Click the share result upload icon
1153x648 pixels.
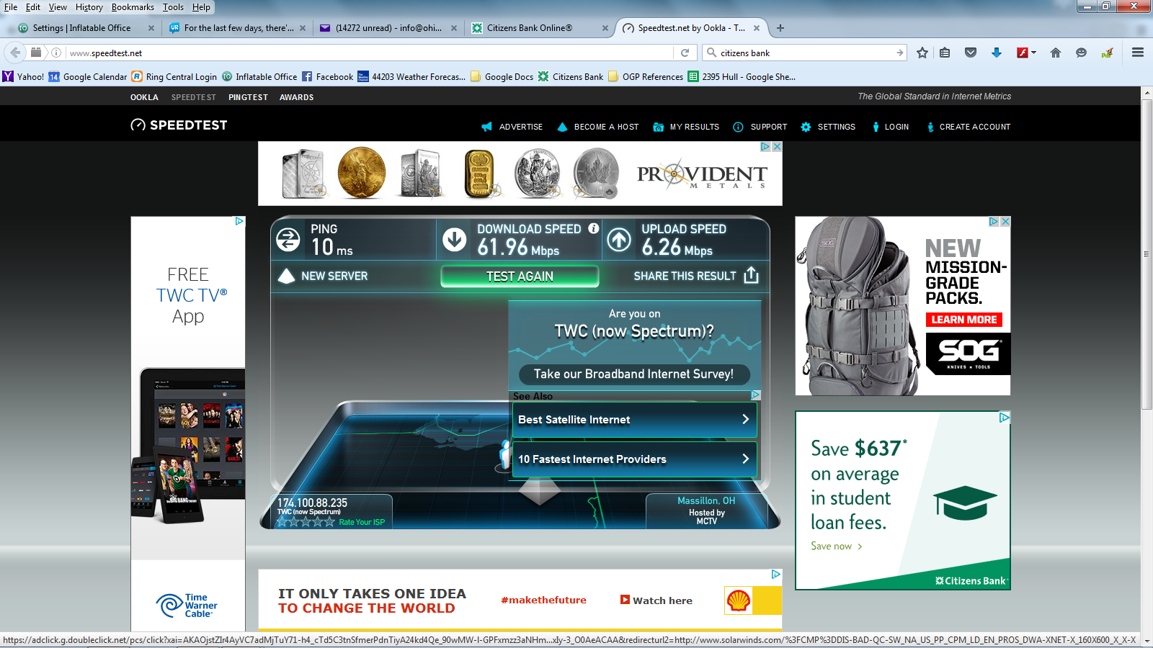pyautogui.click(x=751, y=276)
